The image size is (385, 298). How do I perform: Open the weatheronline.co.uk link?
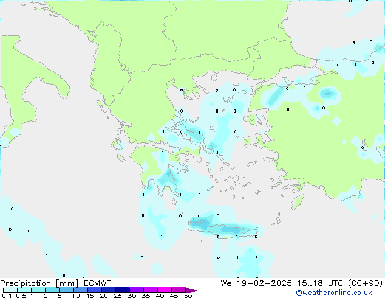coord(334,293)
